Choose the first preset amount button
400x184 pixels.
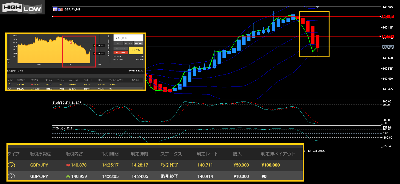[x=118, y=44]
